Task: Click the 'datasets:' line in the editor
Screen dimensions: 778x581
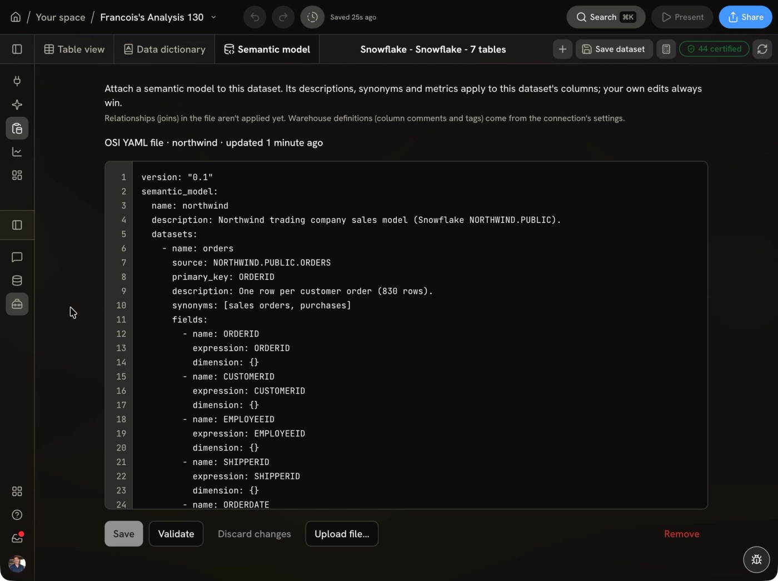Action: [x=174, y=234]
